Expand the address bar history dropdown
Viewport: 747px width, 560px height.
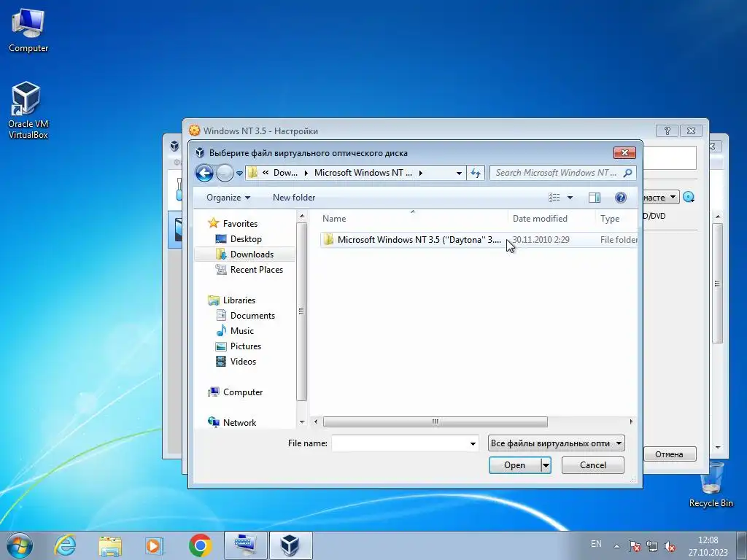point(459,173)
